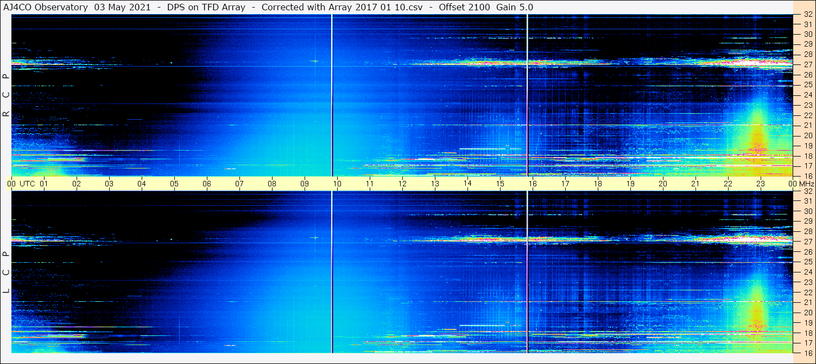The height and width of the screenshot is (364, 816).
Task: Pick hour label "13" on the time axis
Action: point(435,184)
